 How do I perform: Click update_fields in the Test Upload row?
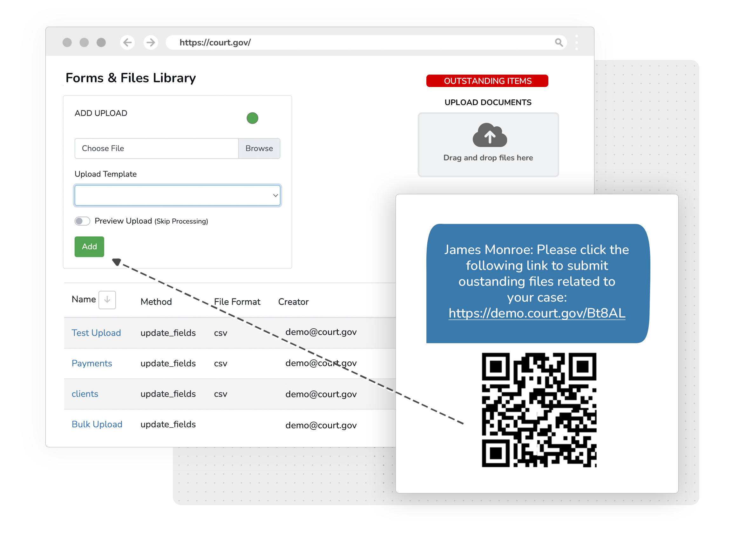point(168,333)
